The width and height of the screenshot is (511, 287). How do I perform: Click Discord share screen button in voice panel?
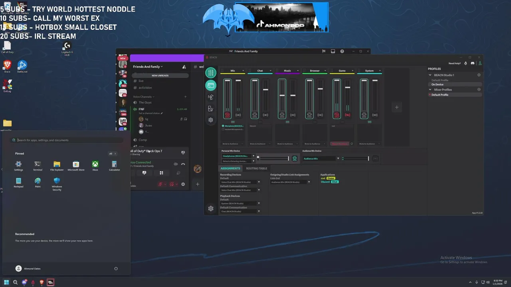click(144, 173)
